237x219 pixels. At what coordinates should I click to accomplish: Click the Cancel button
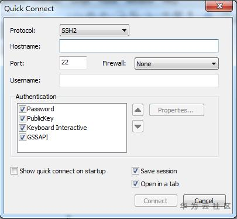(204, 201)
